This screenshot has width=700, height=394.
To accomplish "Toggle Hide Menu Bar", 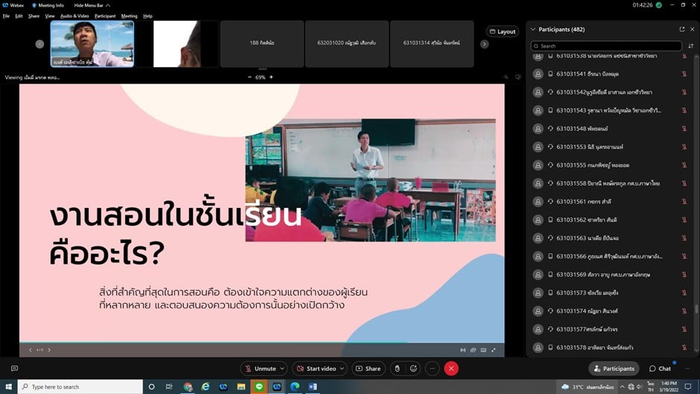I will (x=92, y=5).
